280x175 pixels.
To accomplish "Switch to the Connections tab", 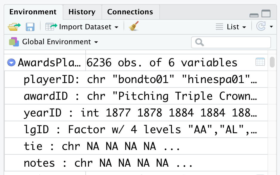I will [x=130, y=12].
